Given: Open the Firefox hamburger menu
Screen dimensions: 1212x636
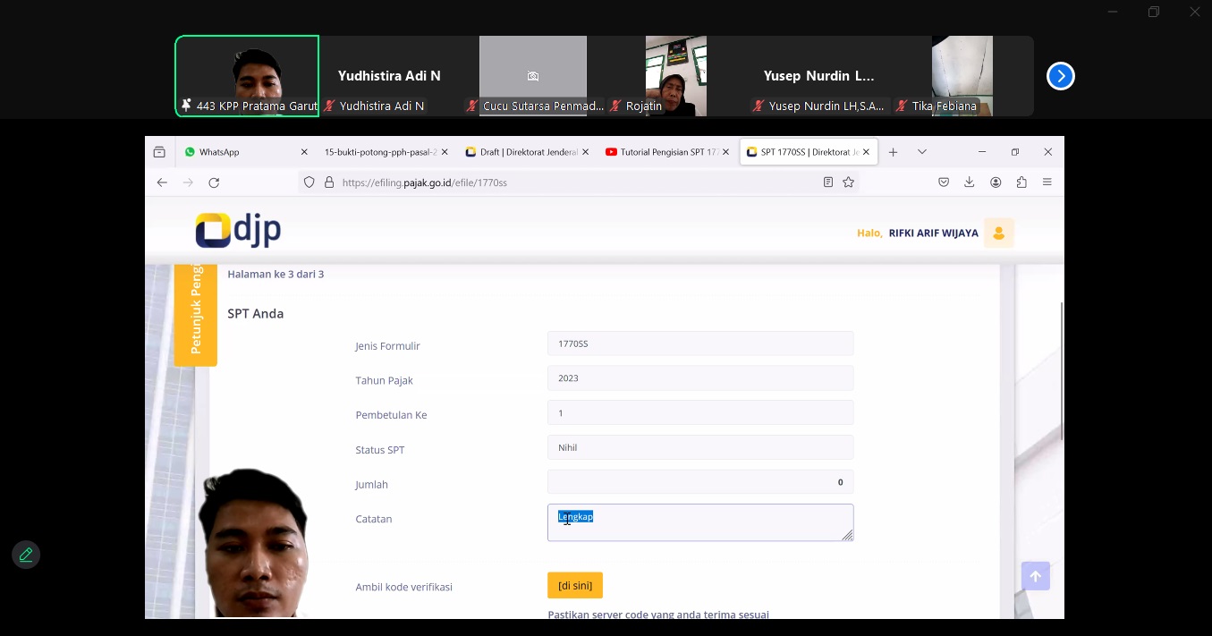Looking at the screenshot, I should 1047,182.
